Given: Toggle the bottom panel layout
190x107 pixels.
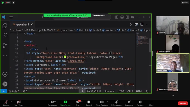Looking at the screenshot, I should [x=122, y=17].
